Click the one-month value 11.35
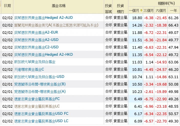The image size is (180, 126). click(x=137, y=55)
